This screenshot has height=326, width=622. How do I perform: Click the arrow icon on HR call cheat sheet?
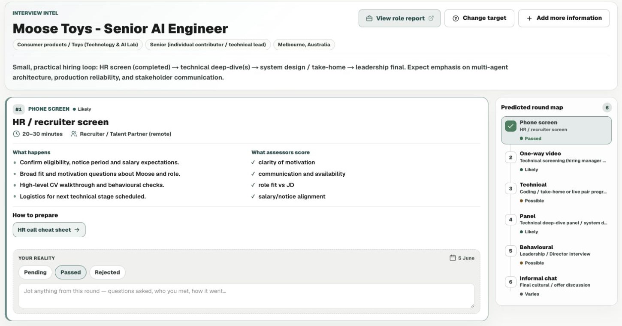click(x=77, y=230)
